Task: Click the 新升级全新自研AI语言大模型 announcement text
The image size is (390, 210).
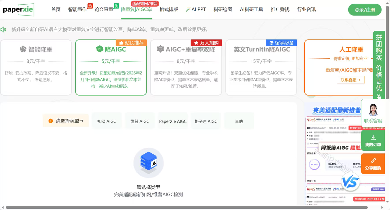Action: tap(110, 30)
